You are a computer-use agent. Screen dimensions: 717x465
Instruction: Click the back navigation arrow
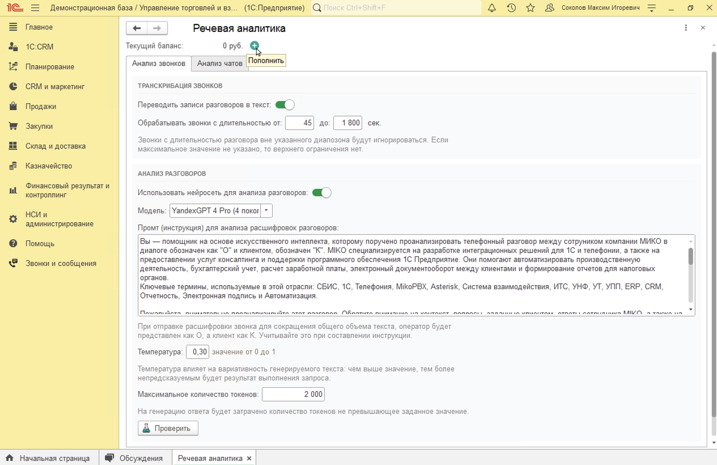coord(136,27)
